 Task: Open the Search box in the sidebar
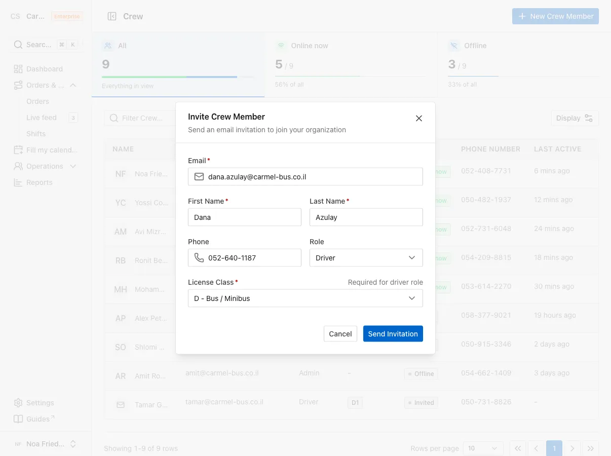(x=46, y=45)
